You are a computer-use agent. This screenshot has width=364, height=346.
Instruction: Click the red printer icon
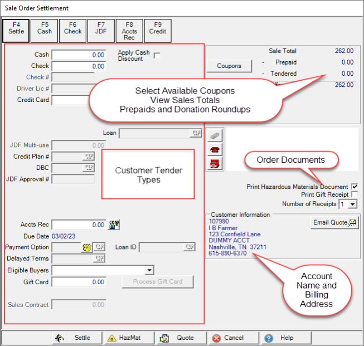[216, 163]
